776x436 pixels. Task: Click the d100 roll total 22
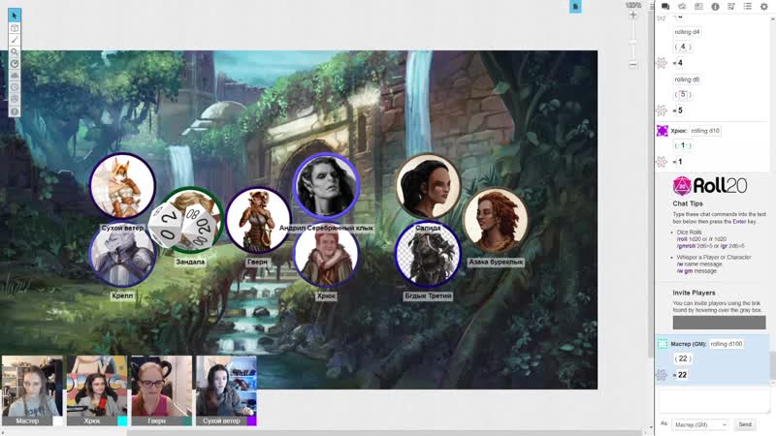683,375
